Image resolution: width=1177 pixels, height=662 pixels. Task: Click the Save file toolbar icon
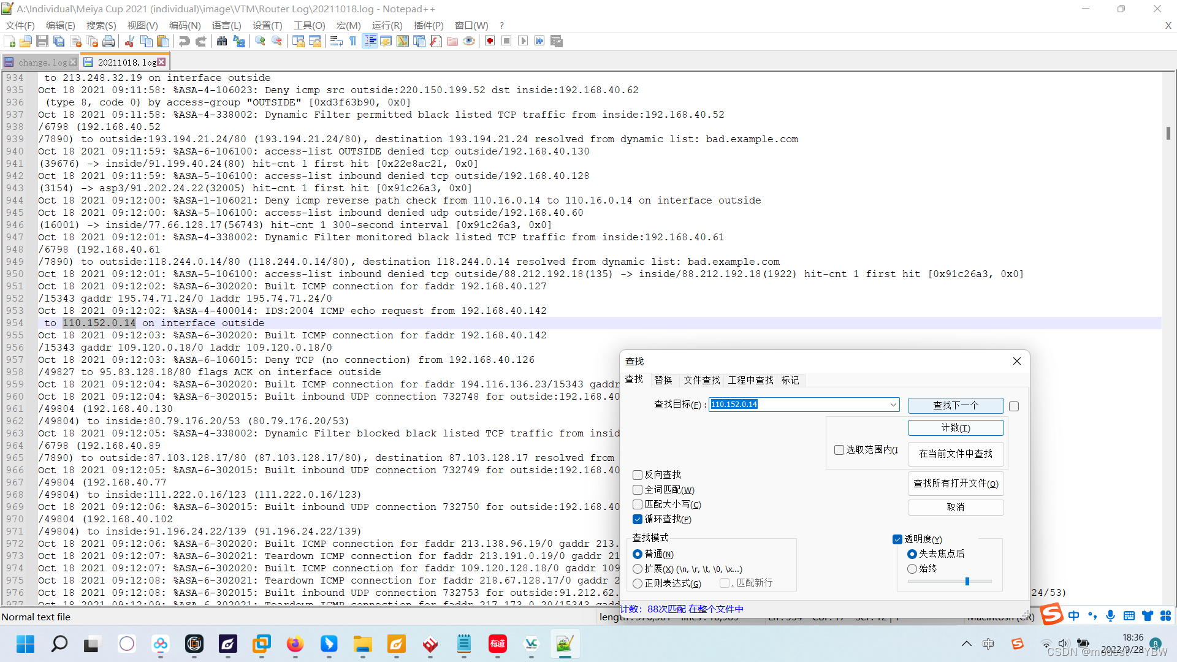point(42,41)
